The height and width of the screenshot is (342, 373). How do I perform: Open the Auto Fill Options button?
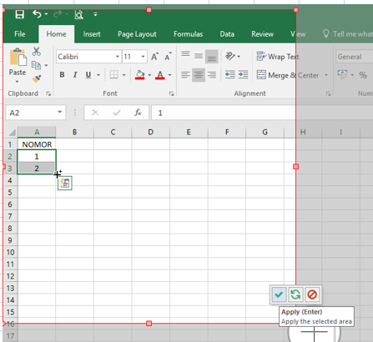pyautogui.click(x=65, y=183)
